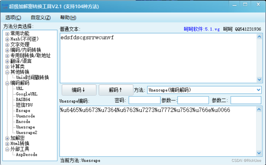The width and height of the screenshot is (266, 165).
Task: Select the BASE64 method
Action: click(23, 99)
